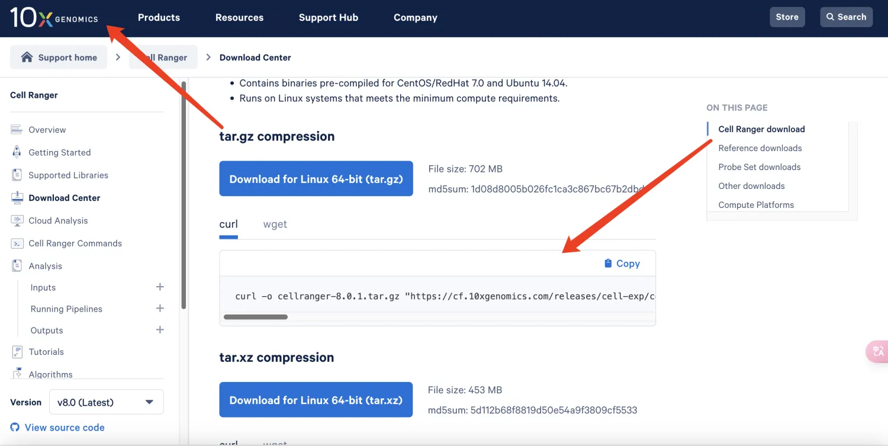Click the pink translate floating icon
888x446 pixels.
coord(877,351)
